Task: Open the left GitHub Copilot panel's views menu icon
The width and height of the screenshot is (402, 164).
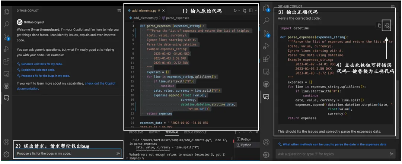Action: pos(119,10)
